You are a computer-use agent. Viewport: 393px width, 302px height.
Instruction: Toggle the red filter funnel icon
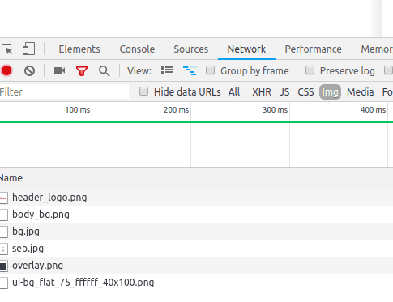[82, 71]
